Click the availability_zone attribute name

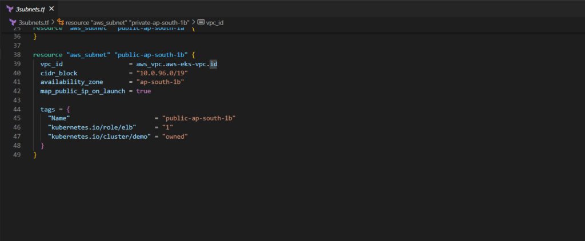pos(71,82)
